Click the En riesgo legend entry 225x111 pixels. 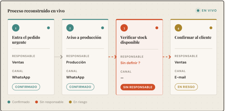point(78,102)
